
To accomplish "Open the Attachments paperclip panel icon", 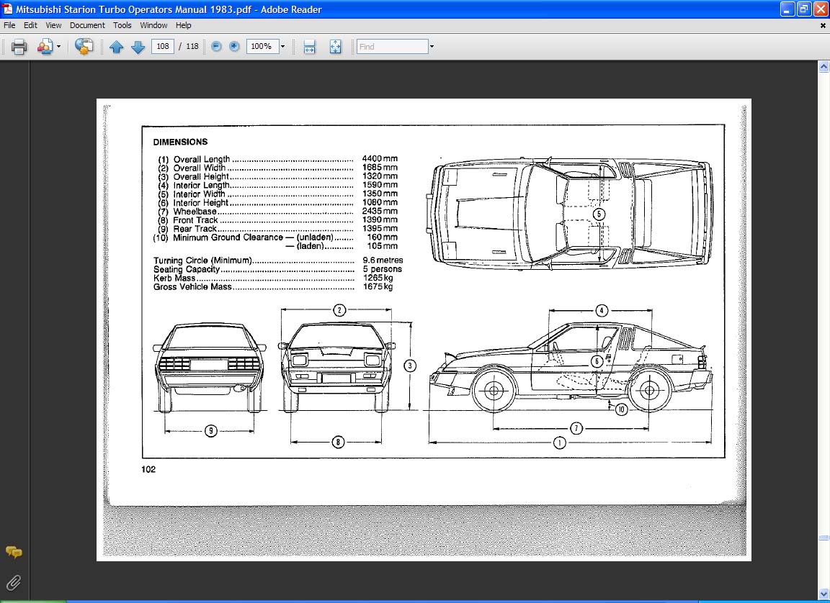I will coord(14,582).
